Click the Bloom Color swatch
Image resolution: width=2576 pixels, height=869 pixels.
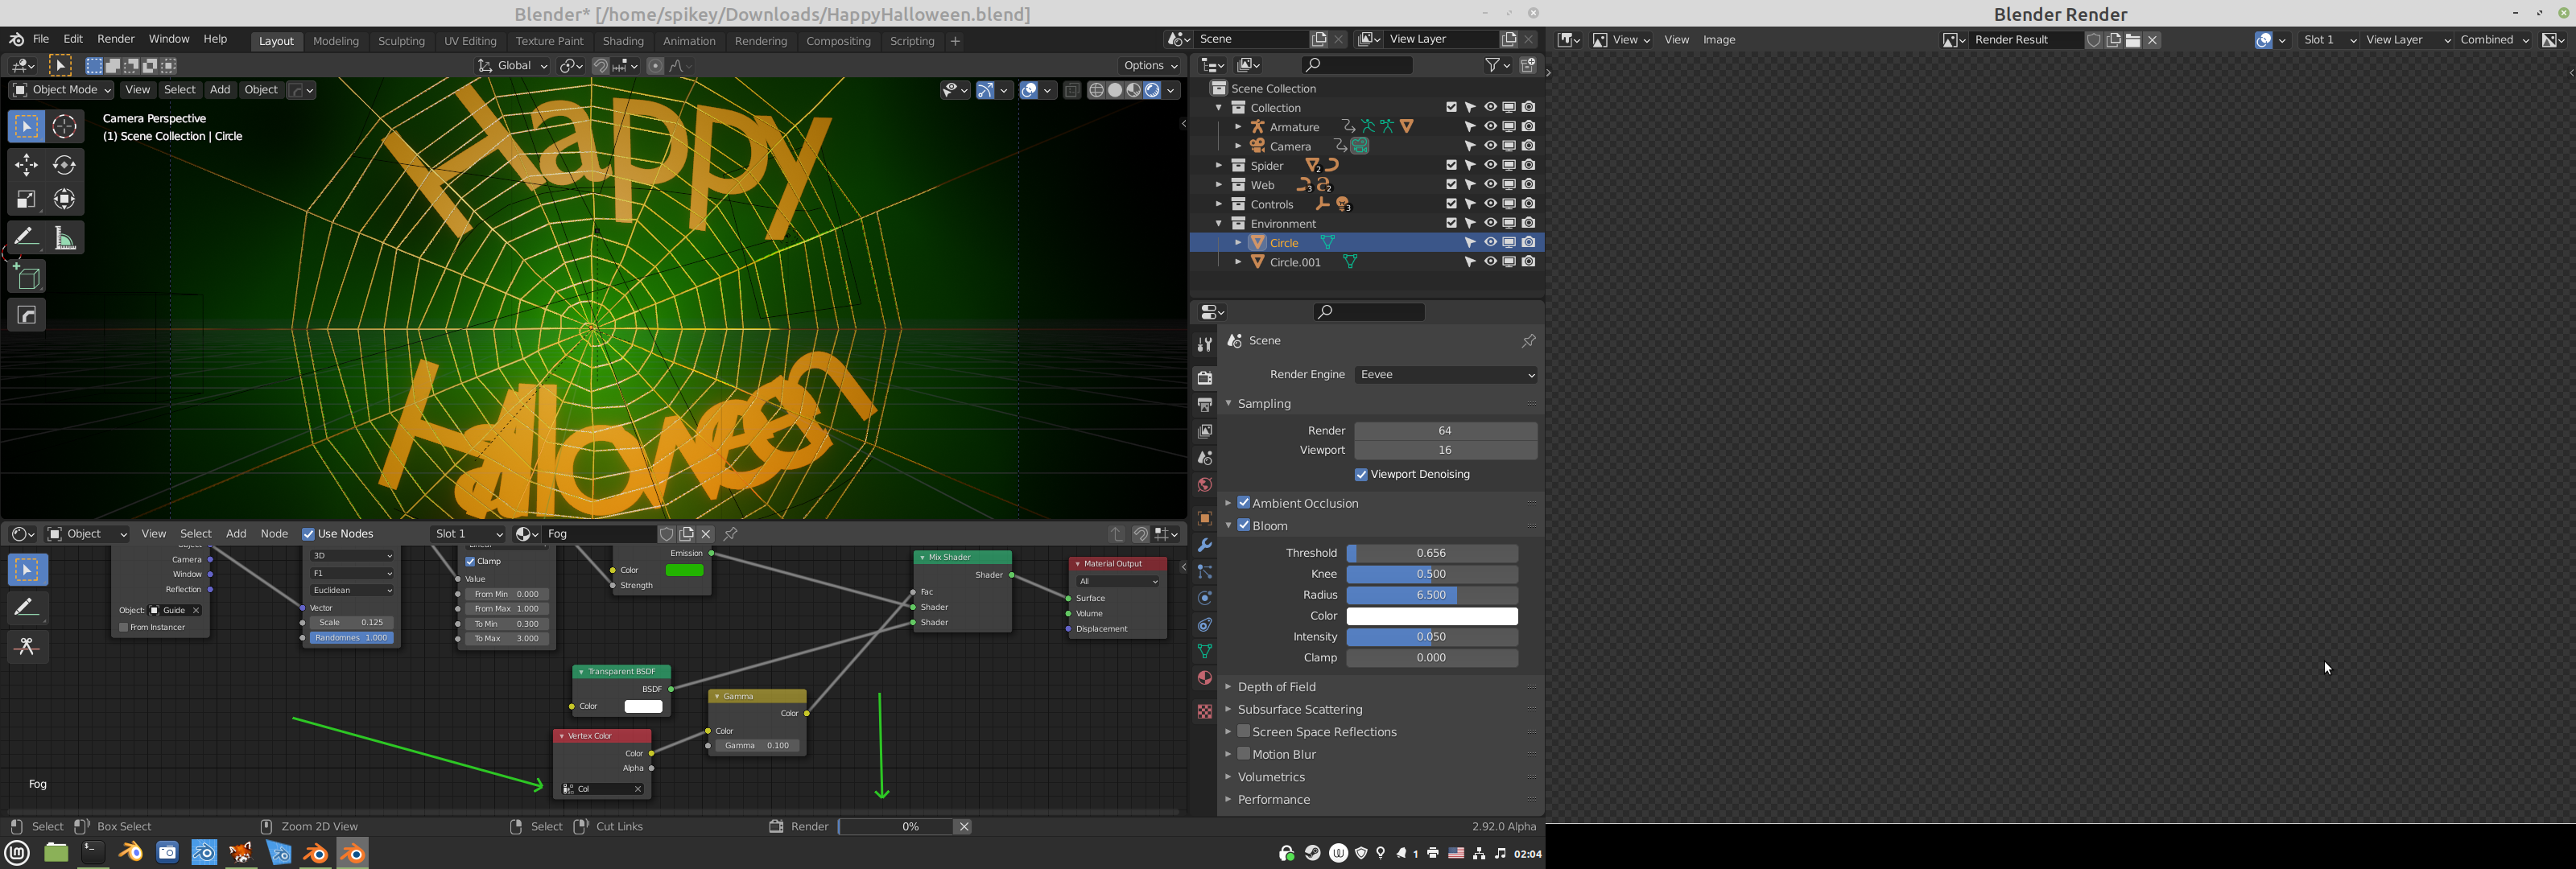tap(1431, 616)
